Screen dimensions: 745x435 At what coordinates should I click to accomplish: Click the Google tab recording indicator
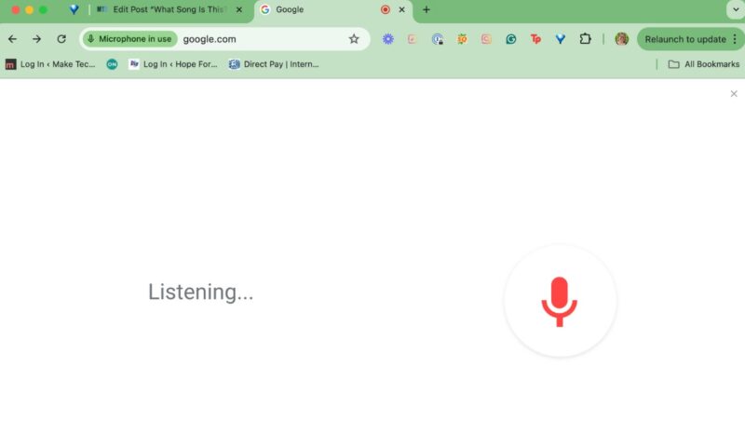click(386, 9)
